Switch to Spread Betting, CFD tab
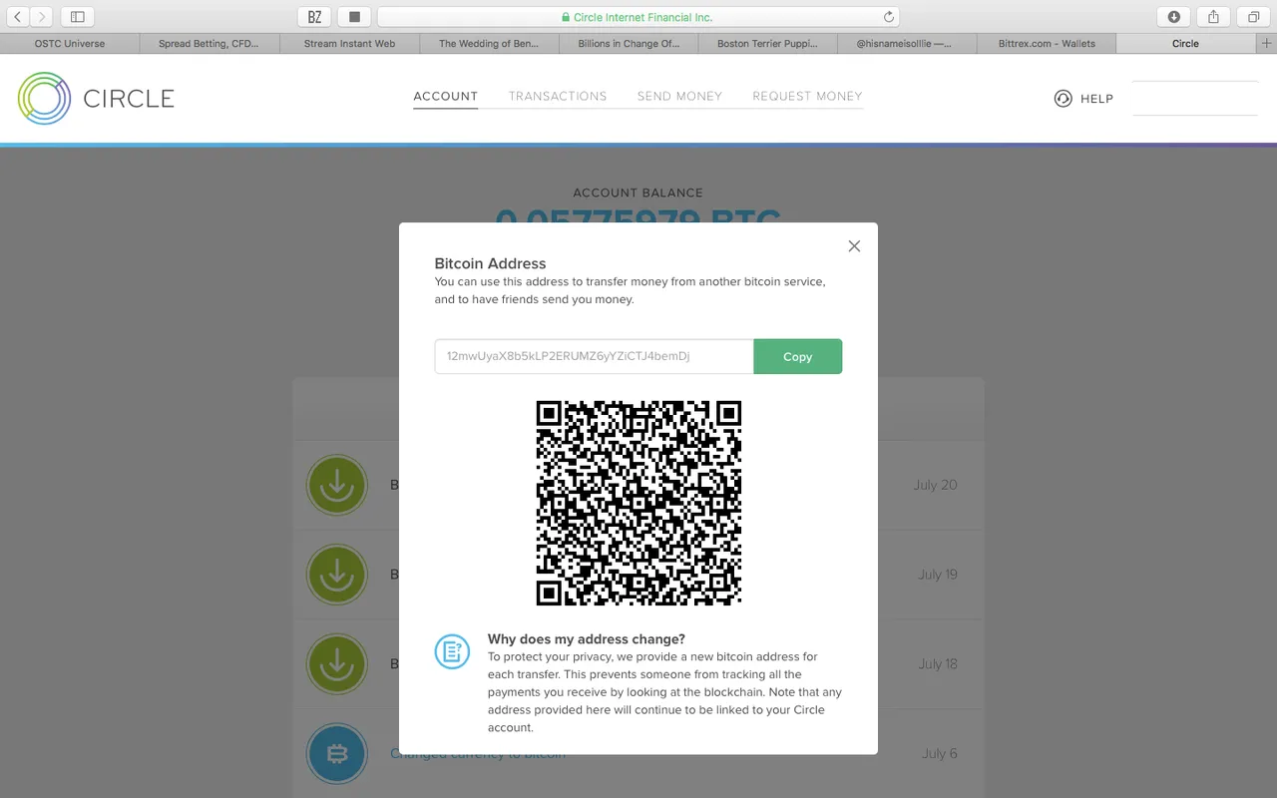The image size is (1277, 798). click(210, 44)
